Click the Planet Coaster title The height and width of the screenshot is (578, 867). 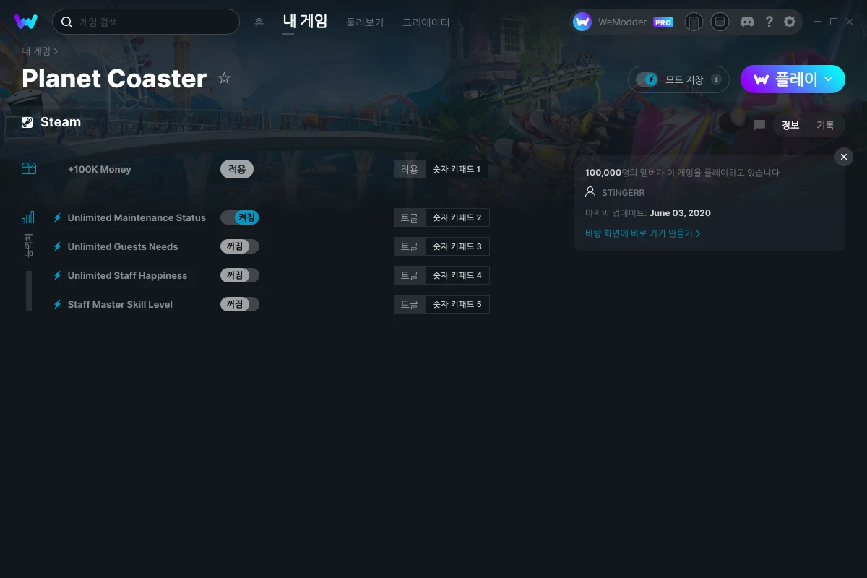[x=114, y=78]
